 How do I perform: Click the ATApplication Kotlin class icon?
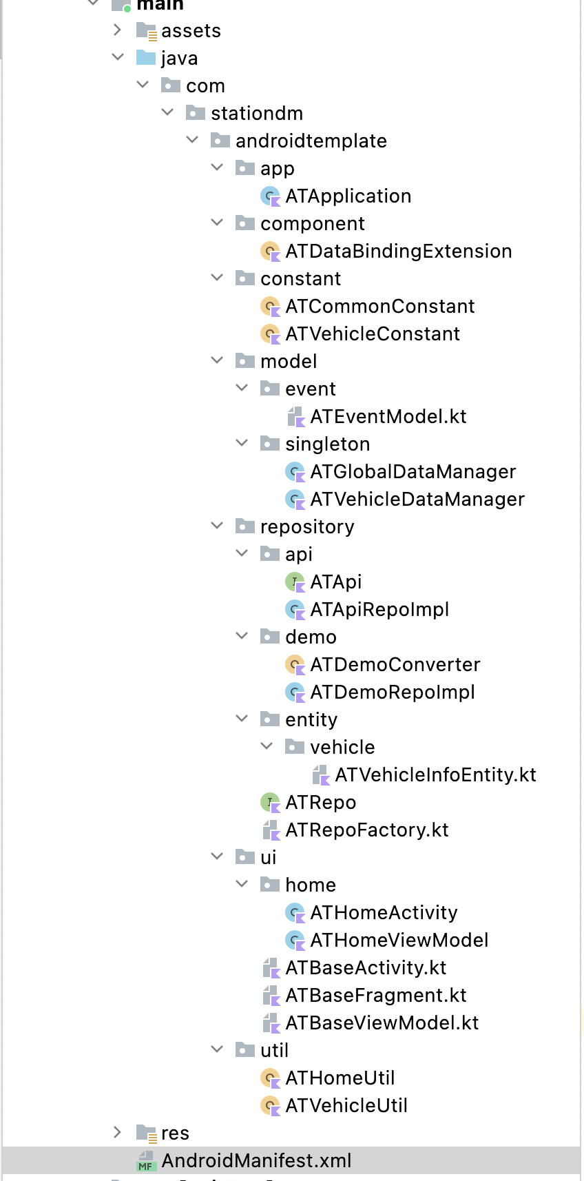tap(271, 196)
